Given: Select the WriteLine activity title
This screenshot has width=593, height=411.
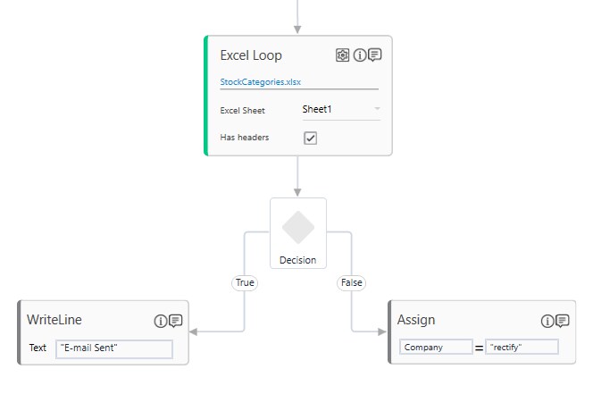Looking at the screenshot, I should (54, 320).
